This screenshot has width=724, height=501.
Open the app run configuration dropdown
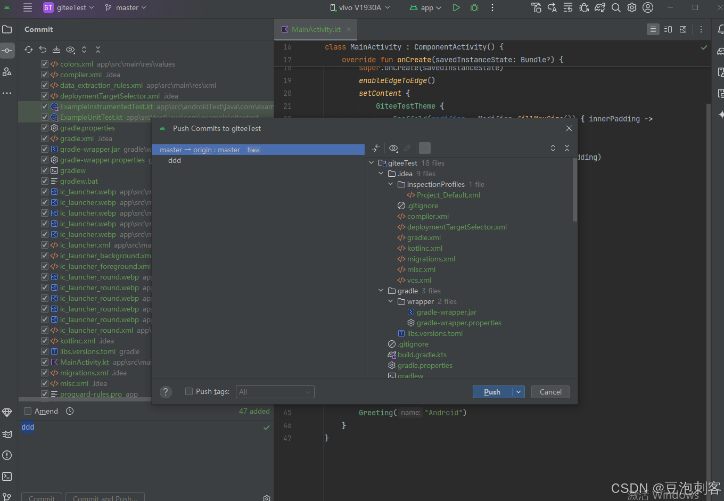coord(425,7)
